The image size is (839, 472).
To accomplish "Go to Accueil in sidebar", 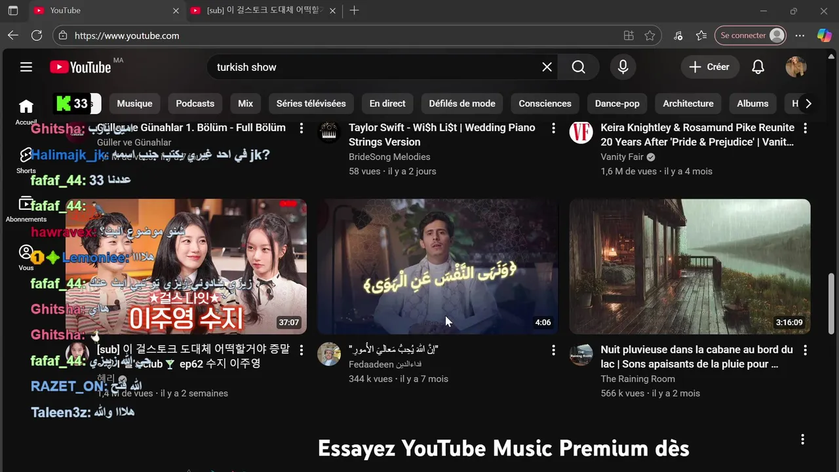I will point(26,111).
